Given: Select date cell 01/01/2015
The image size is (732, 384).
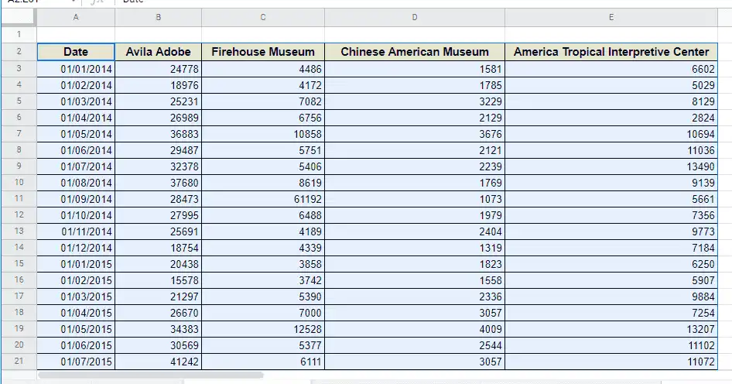Looking at the screenshot, I should 76,263.
